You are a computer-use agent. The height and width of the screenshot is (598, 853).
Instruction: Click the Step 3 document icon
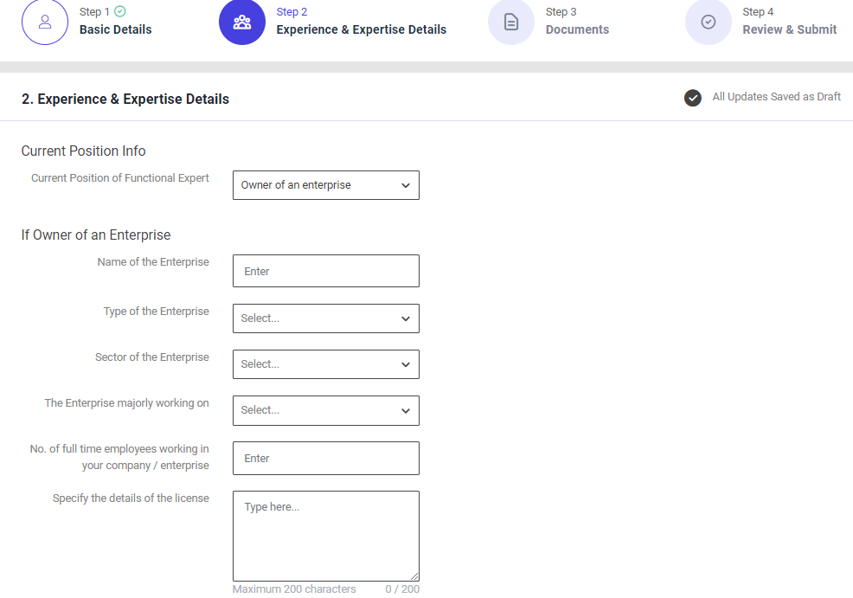pos(511,23)
